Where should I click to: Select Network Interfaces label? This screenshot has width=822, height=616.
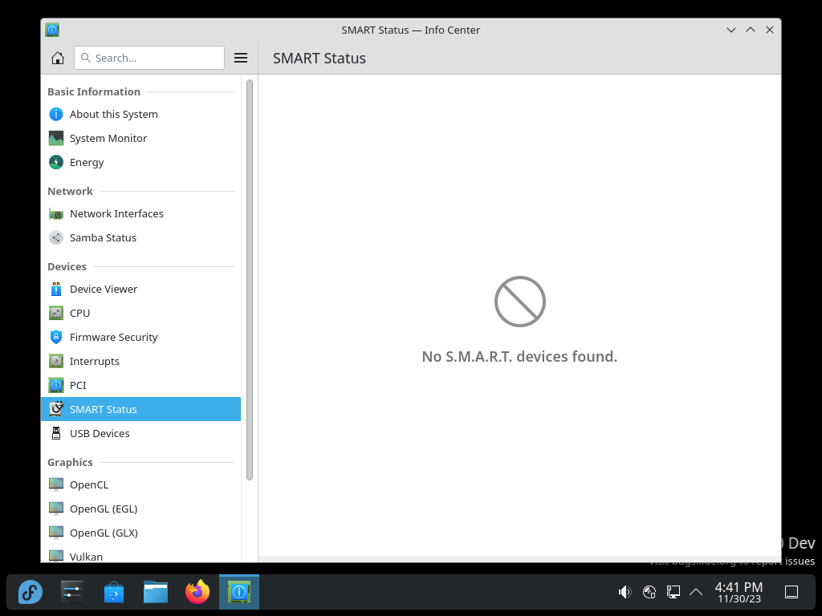(x=116, y=213)
